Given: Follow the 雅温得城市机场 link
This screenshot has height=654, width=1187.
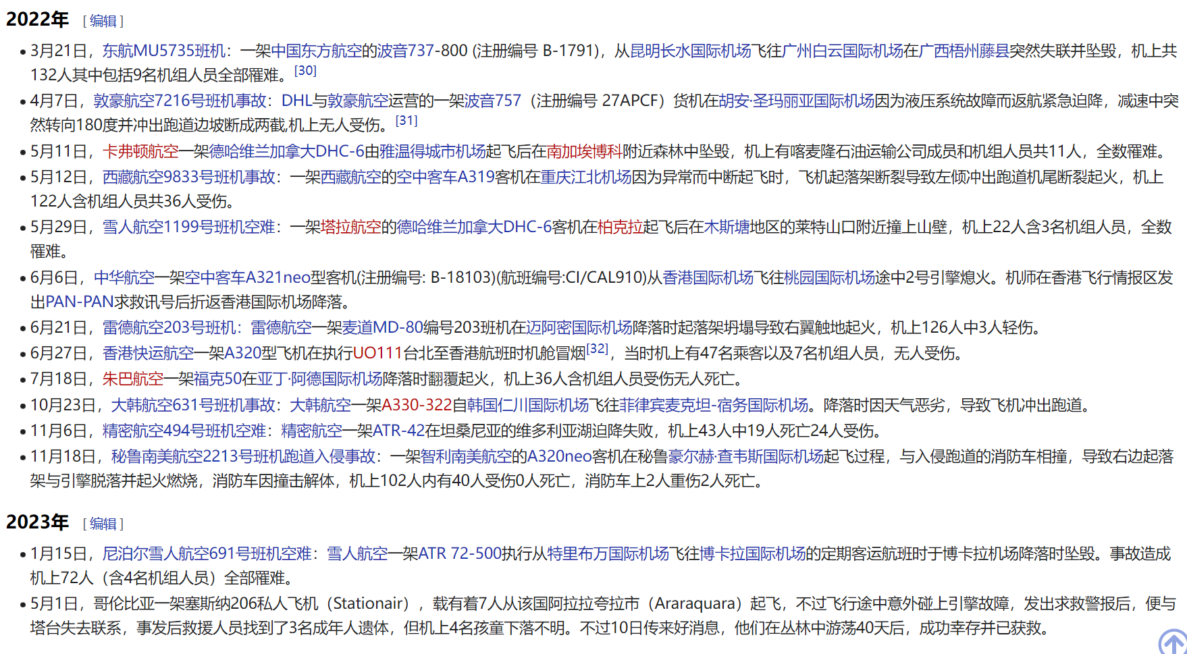Looking at the screenshot, I should 432,151.
